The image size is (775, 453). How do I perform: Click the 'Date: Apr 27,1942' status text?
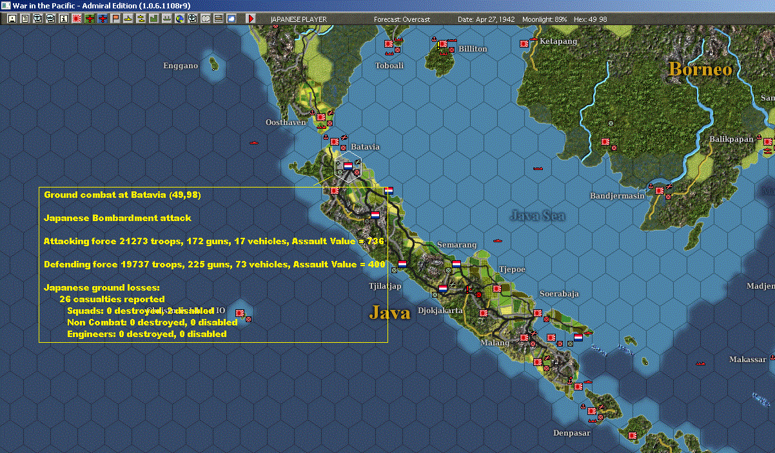pyautogui.click(x=486, y=19)
